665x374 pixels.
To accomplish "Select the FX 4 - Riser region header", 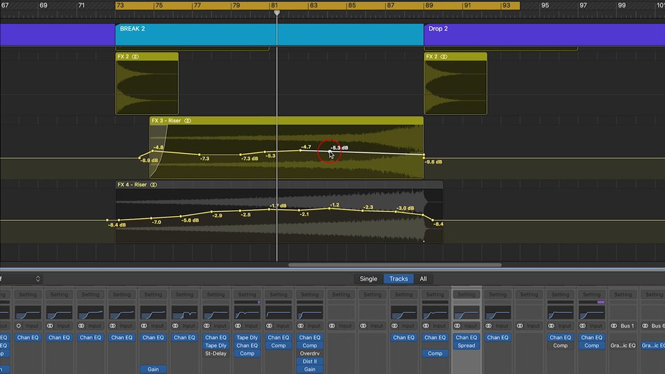I will tap(279, 184).
